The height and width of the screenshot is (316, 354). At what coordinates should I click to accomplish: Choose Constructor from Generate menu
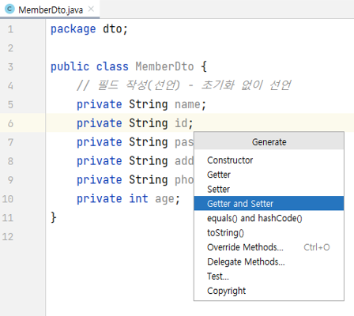269,160
